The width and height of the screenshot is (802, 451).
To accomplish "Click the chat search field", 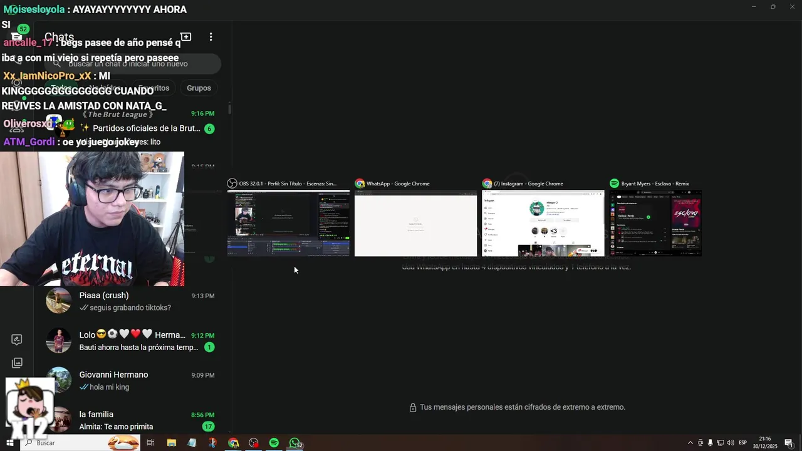I will [x=133, y=63].
